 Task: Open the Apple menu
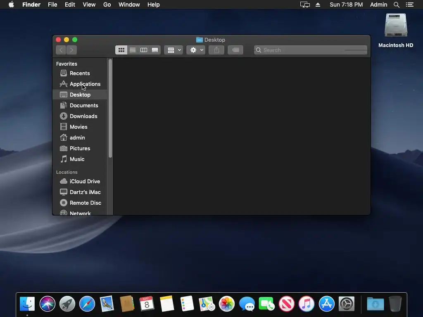click(11, 5)
